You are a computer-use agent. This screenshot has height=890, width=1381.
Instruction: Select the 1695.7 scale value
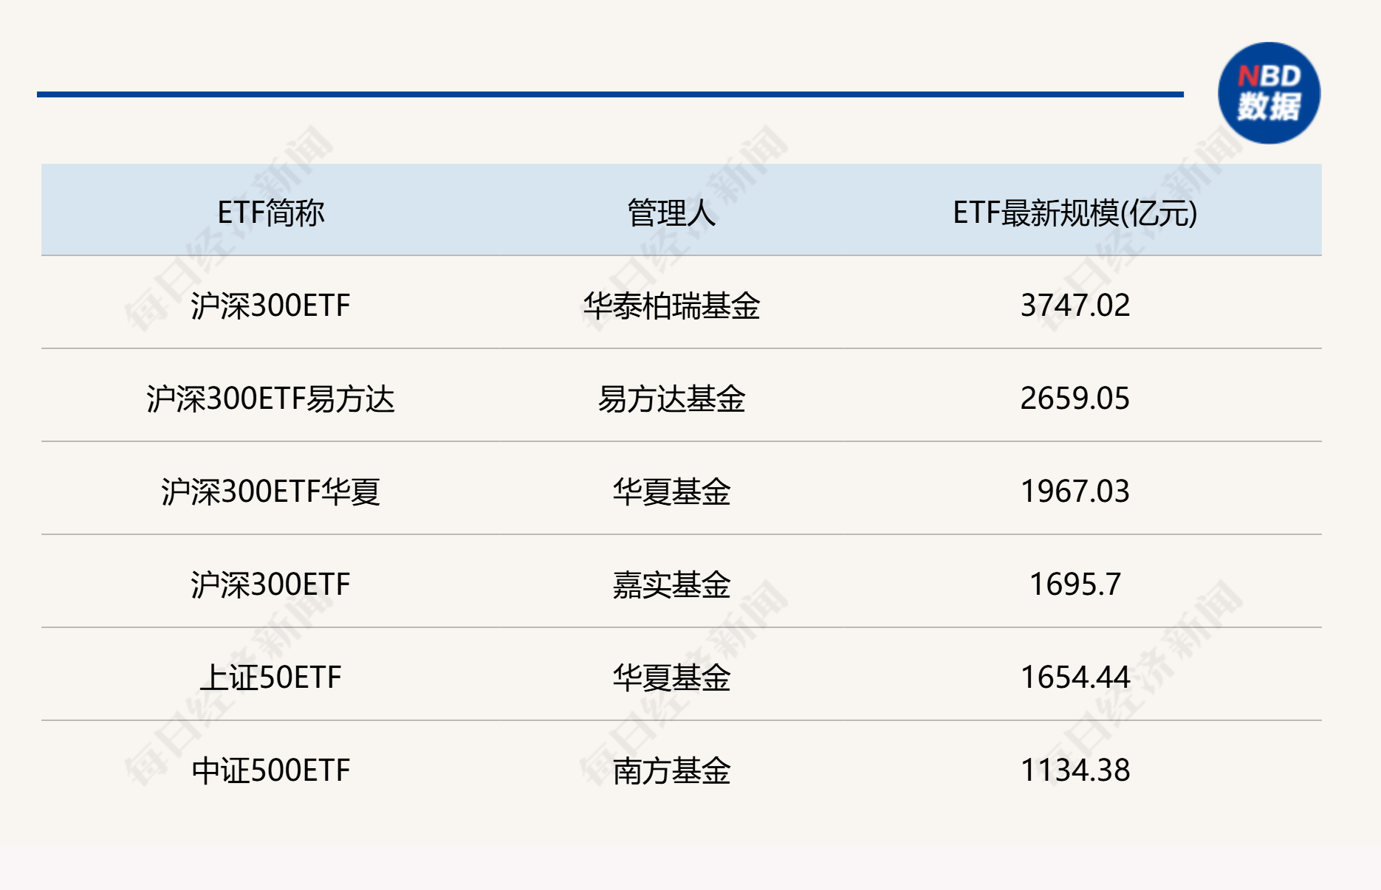[1075, 584]
